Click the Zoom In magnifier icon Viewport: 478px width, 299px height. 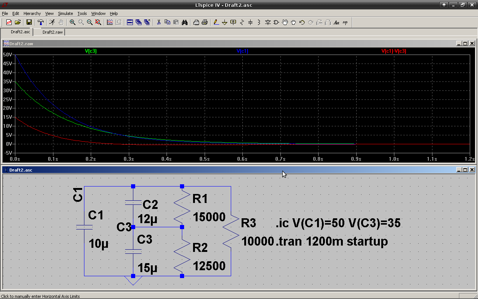(72, 22)
